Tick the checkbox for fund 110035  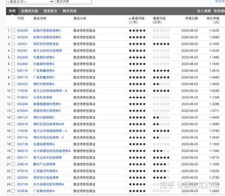coord(13,91)
